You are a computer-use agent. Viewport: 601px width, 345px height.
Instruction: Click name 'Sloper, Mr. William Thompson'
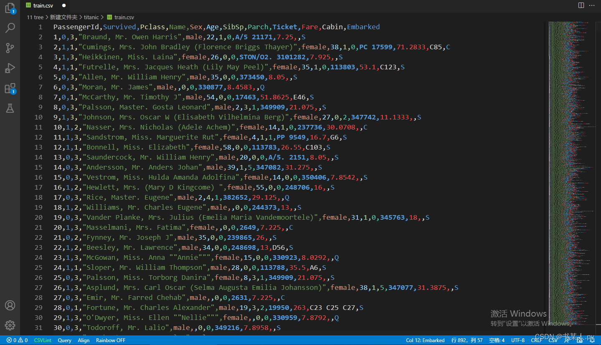point(144,267)
